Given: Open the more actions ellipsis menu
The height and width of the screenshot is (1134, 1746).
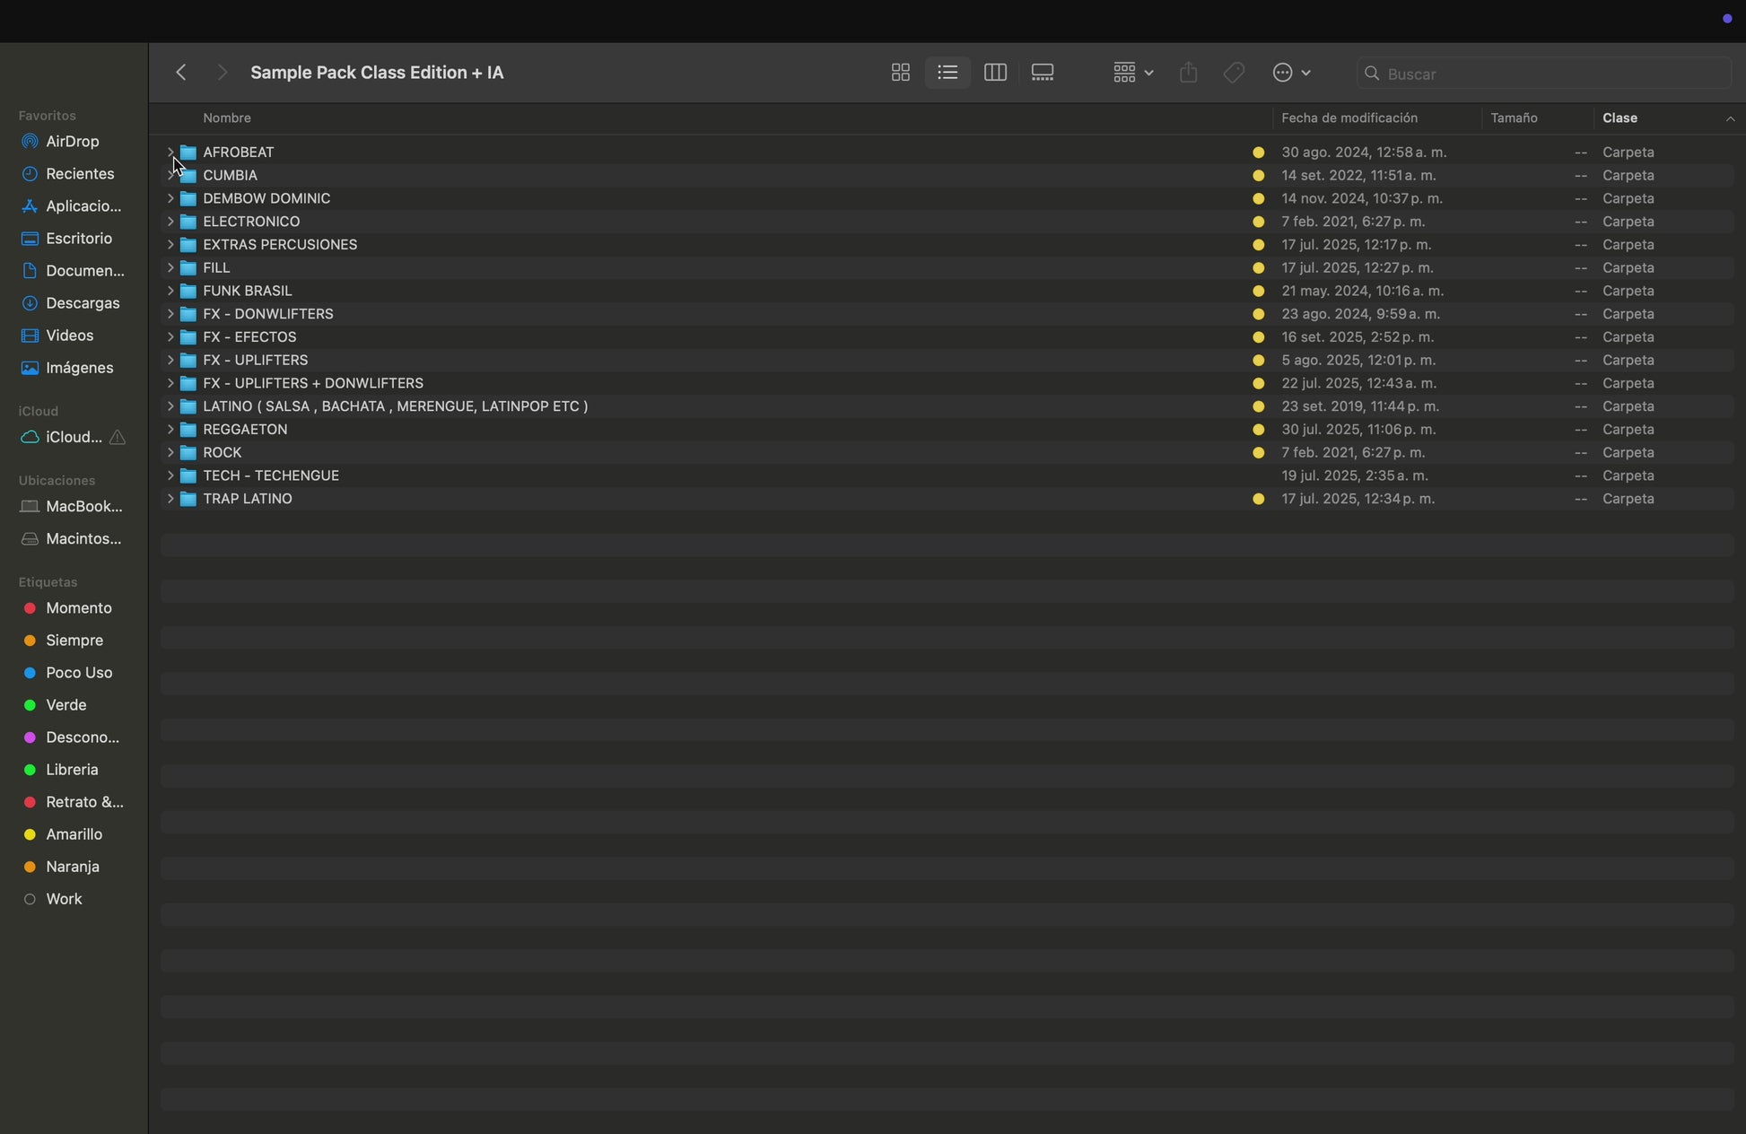Looking at the screenshot, I should click(x=1291, y=73).
